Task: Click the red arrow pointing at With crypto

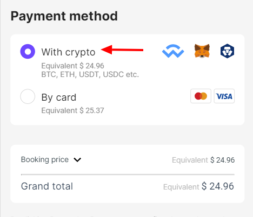Action: pos(122,50)
